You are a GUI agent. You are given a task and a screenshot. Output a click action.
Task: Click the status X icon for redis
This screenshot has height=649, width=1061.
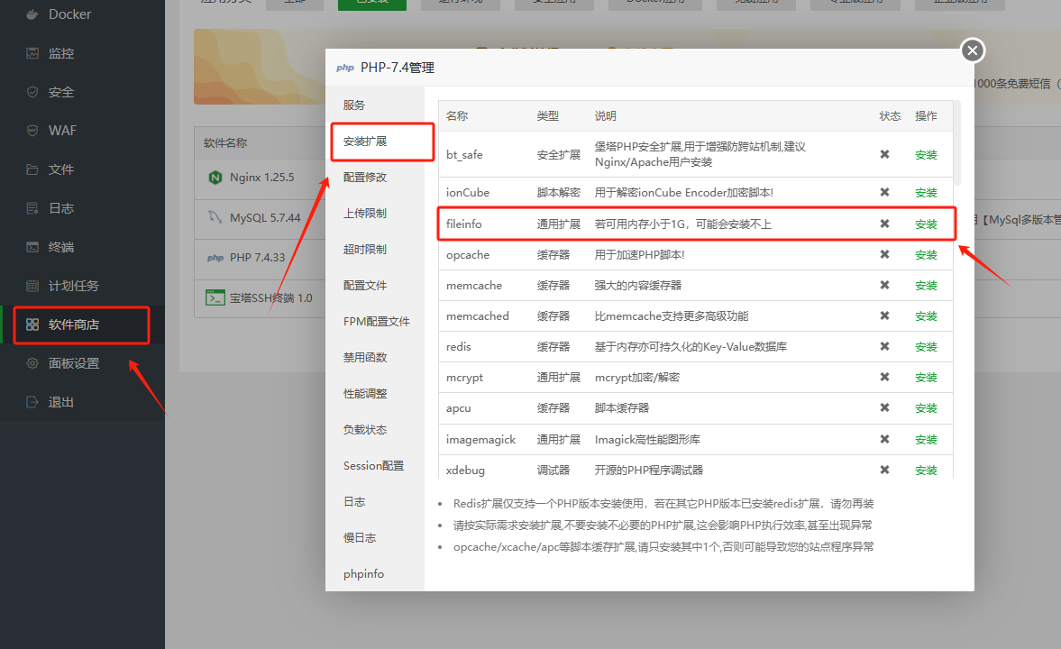tap(884, 346)
